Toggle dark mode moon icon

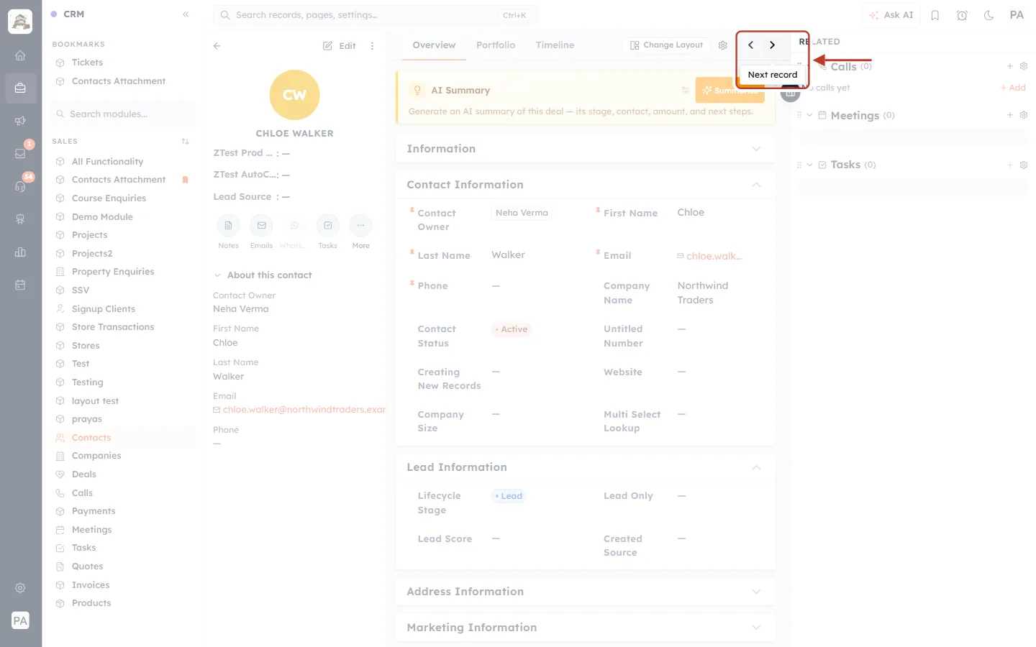click(989, 15)
